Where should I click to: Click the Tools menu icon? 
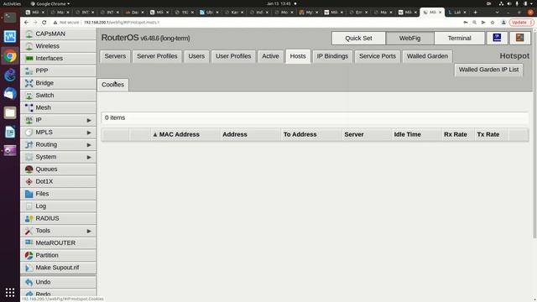29,231
